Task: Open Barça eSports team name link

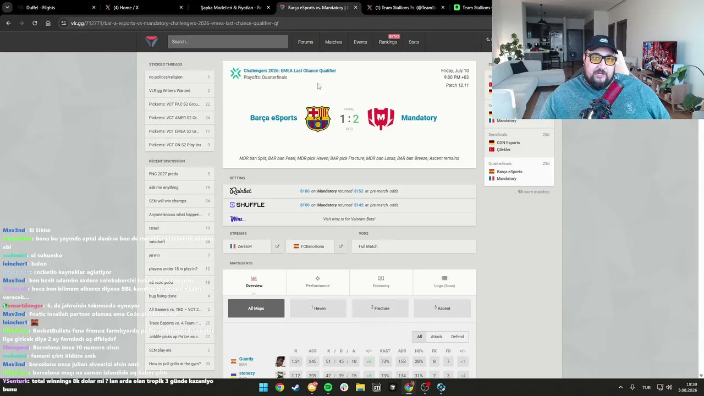Action: tap(273, 118)
